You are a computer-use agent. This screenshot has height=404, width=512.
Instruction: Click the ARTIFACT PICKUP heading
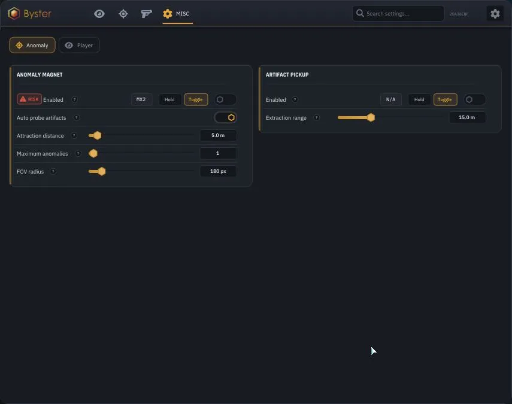tap(287, 75)
